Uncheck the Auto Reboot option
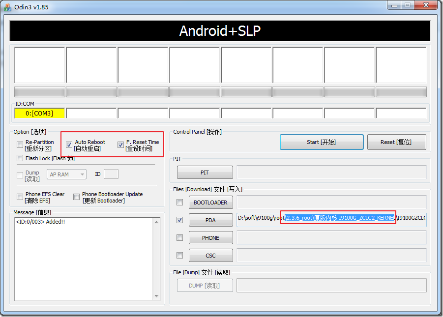This screenshot has width=443, height=317. click(69, 145)
